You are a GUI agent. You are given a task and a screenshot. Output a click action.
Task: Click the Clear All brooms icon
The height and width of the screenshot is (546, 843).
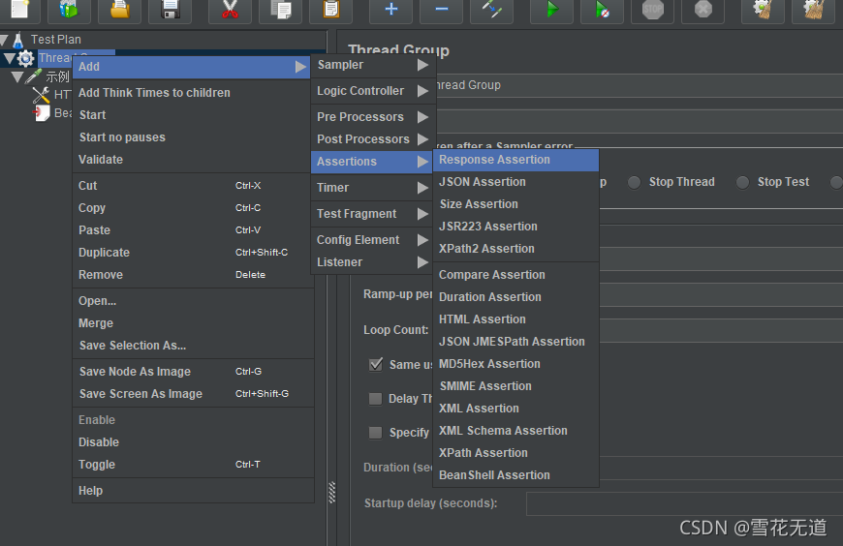(813, 9)
